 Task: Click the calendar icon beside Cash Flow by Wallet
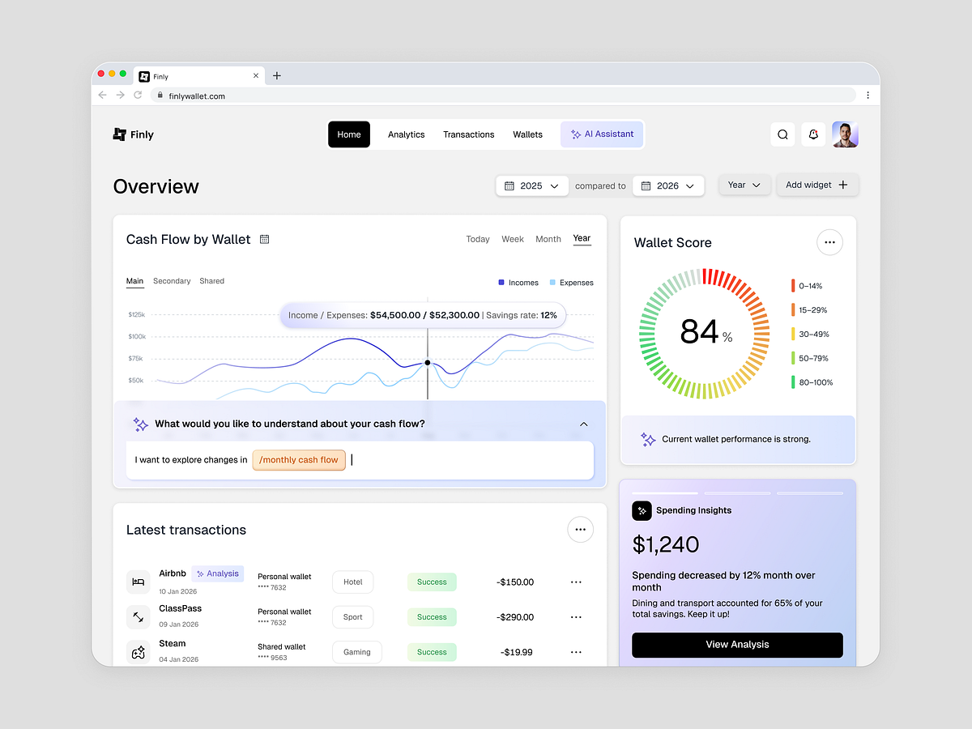point(265,239)
